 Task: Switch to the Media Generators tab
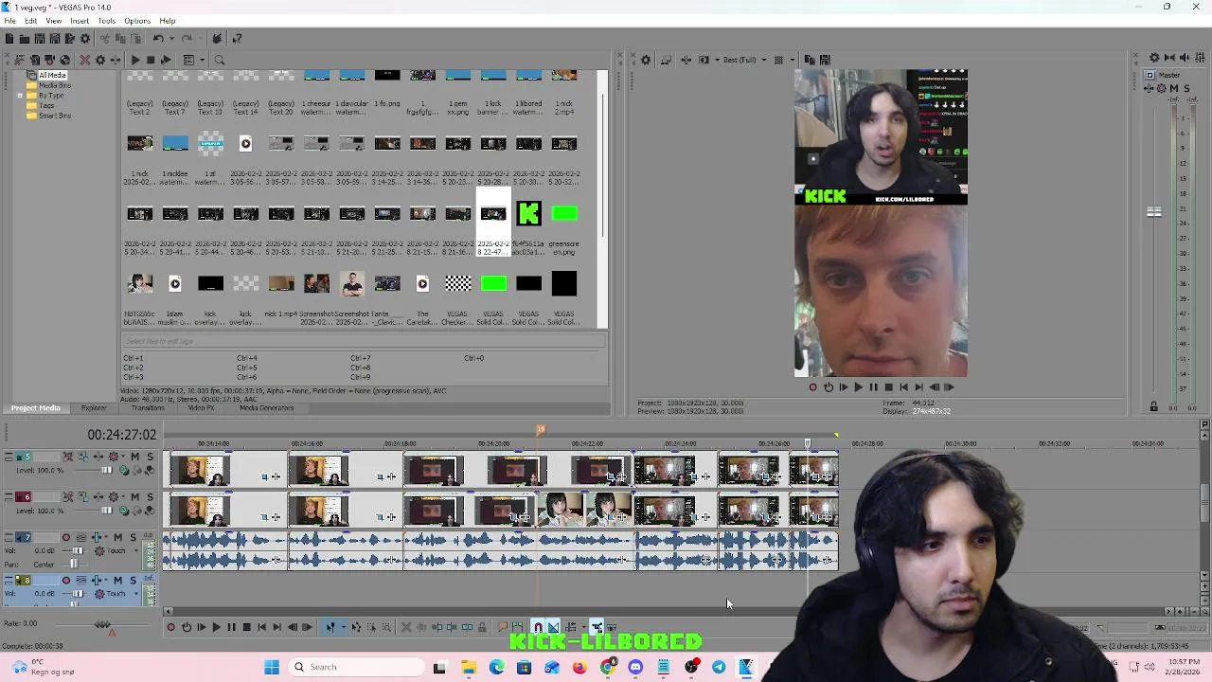[266, 408]
